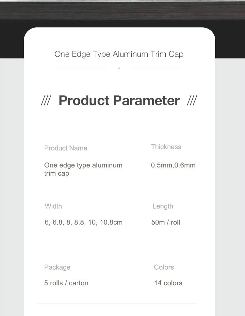Click the "Width" label

point(53,206)
